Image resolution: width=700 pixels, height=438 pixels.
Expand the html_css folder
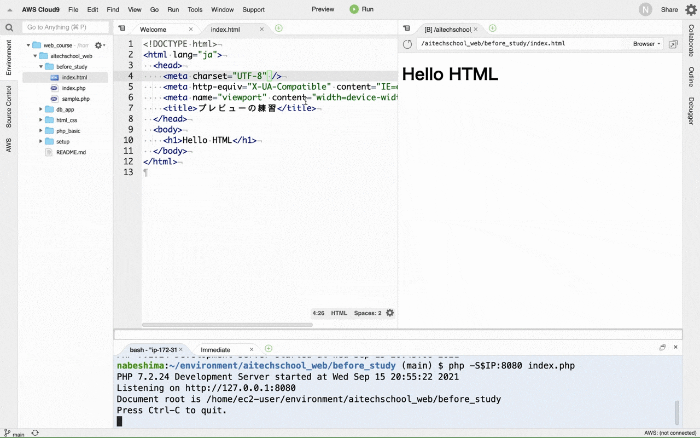[x=41, y=120]
